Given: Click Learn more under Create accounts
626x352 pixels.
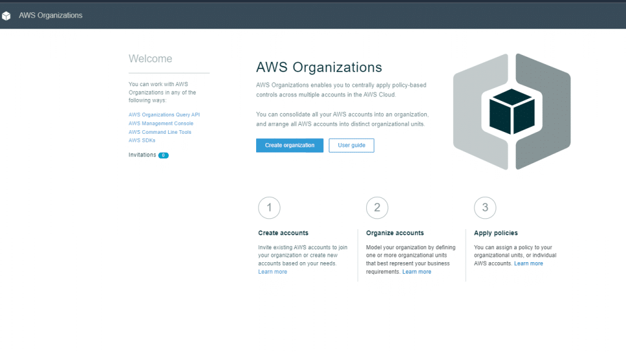Looking at the screenshot, I should [273, 272].
